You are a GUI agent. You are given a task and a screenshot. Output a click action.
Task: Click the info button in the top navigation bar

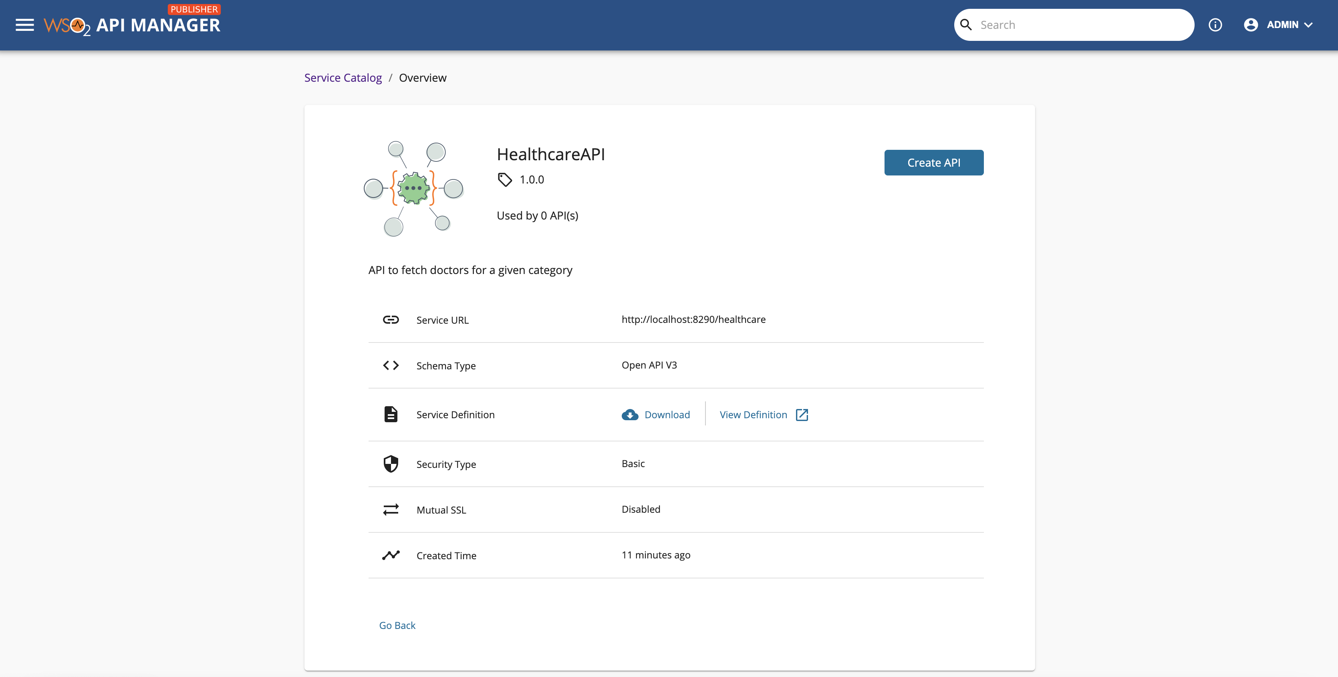pos(1215,24)
